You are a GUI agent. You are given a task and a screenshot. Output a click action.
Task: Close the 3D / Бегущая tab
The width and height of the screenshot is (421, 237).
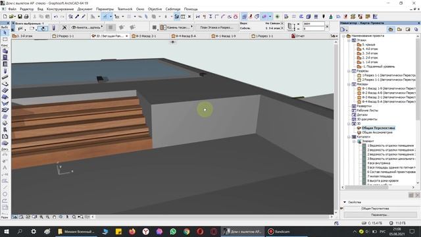(x=127, y=36)
